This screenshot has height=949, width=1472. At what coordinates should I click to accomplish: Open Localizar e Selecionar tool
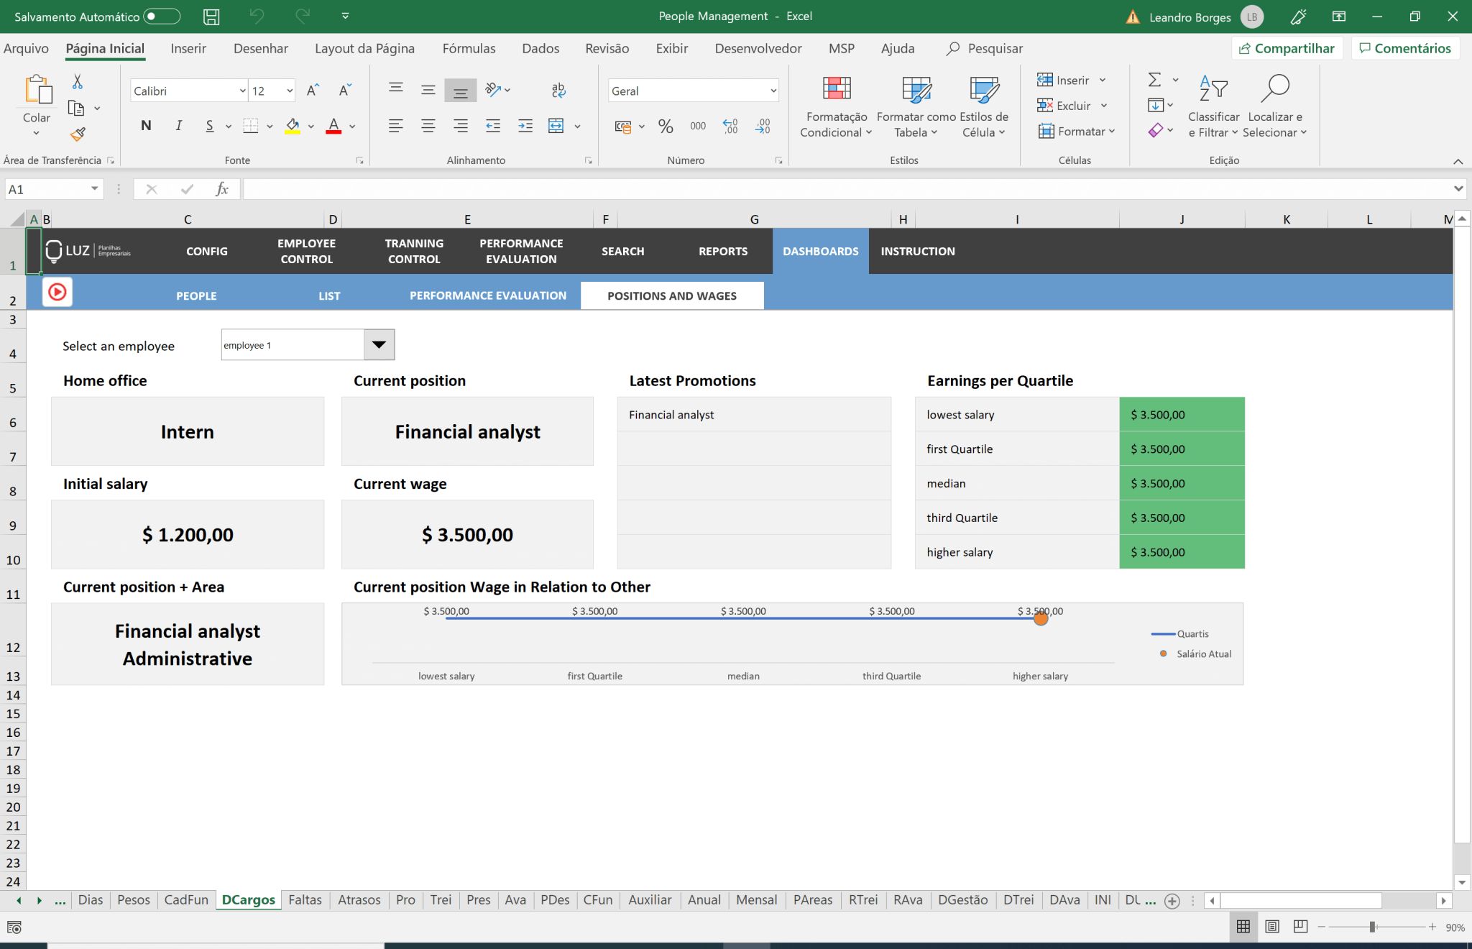1274,104
